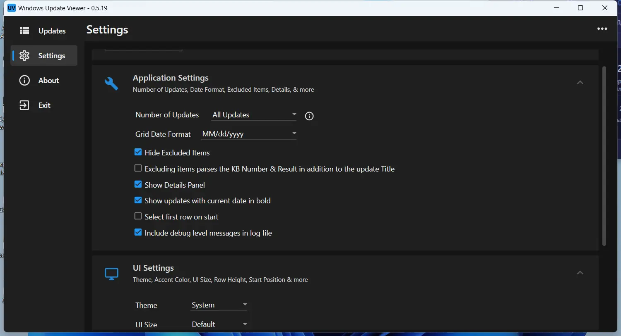Check Select first row on start

coord(138,216)
